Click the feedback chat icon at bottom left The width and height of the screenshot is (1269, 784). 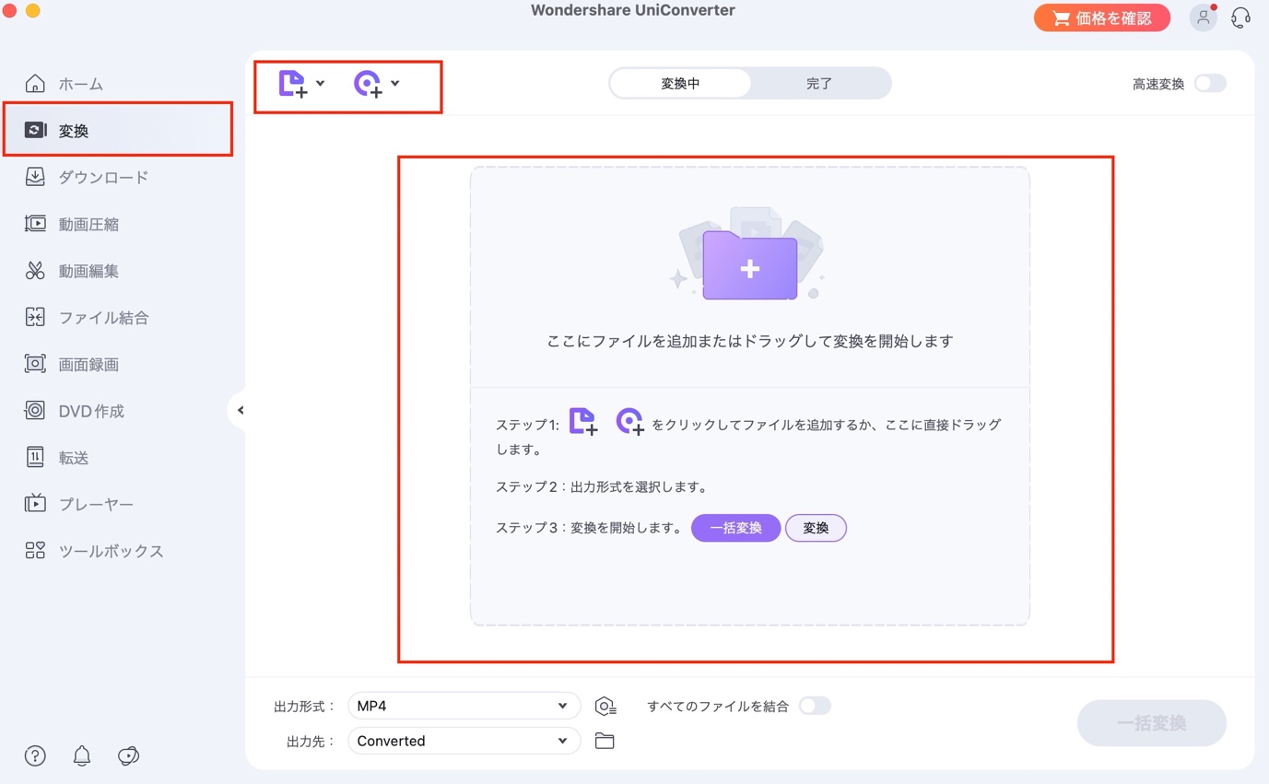(x=129, y=756)
